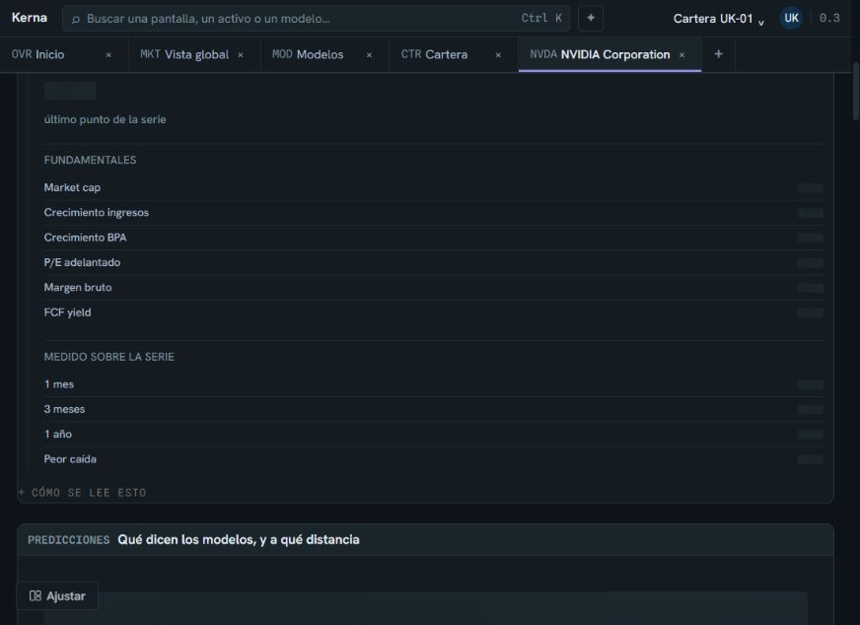Click the MEDIDO SOBRE LA SERIE heading
860x625 pixels.
(108, 357)
